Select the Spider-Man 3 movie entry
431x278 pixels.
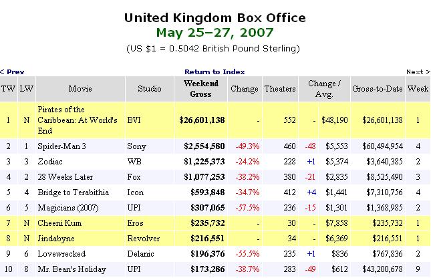point(62,146)
